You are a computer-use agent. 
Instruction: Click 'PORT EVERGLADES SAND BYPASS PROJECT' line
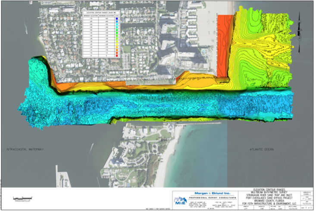pyautogui.click(x=269, y=198)
